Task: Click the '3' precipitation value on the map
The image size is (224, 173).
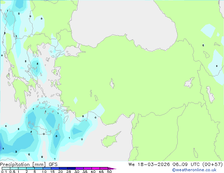Action: coord(16,151)
